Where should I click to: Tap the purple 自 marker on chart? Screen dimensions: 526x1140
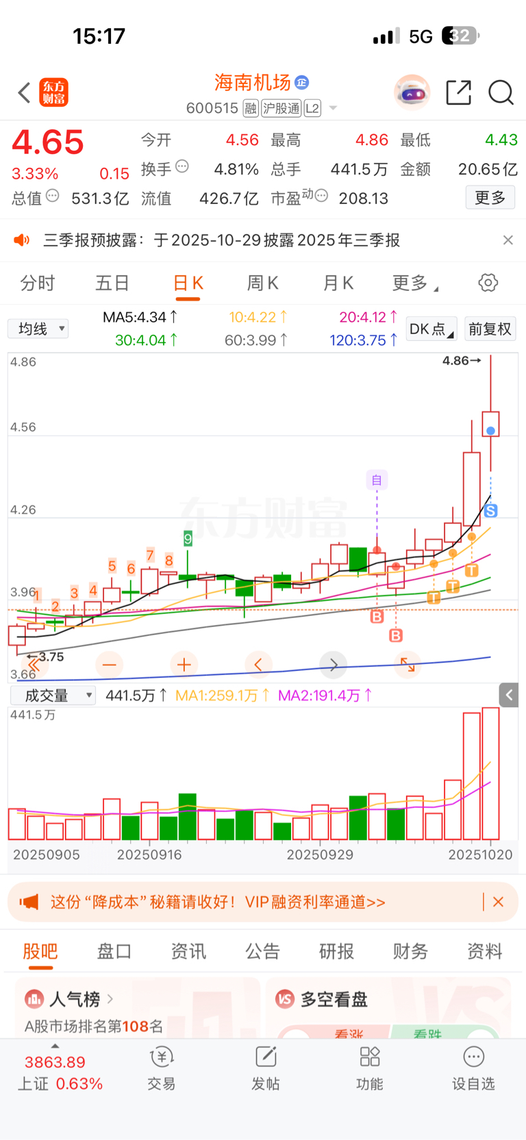(x=377, y=480)
